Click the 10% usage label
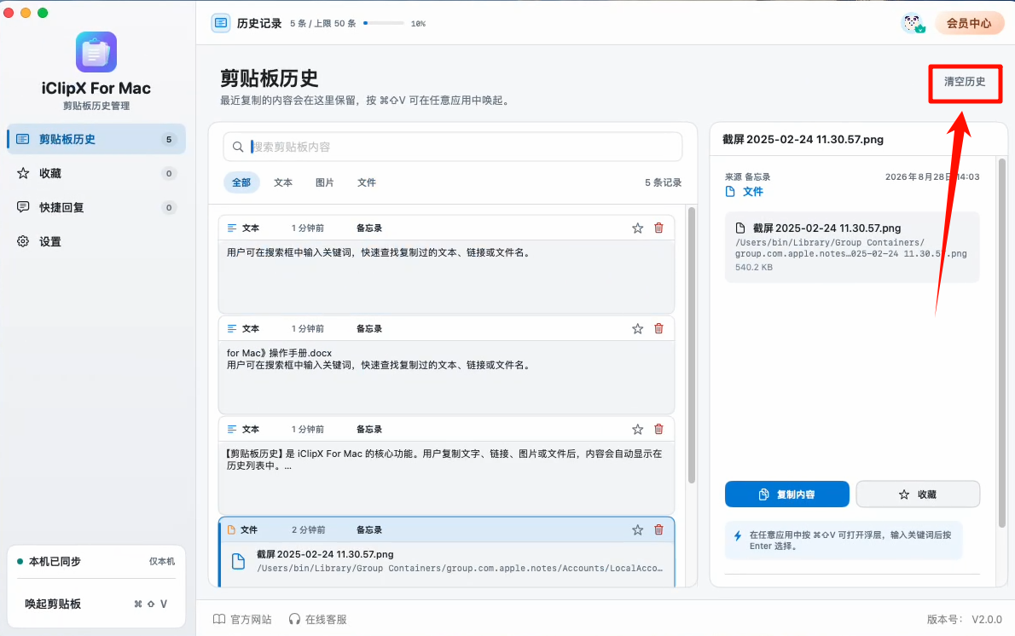Screen dimensions: 1015x636 point(418,23)
